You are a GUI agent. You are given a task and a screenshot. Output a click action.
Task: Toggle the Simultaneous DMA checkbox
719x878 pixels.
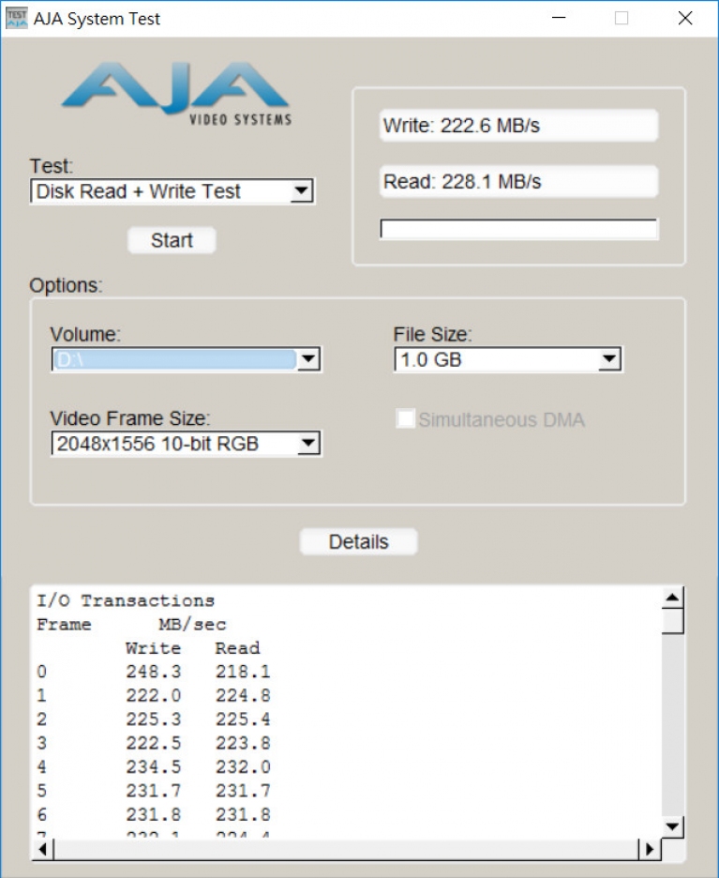[x=406, y=419]
